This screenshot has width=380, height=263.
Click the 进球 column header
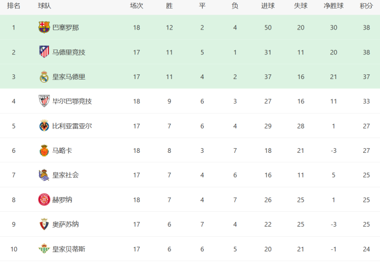pyautogui.click(x=268, y=6)
